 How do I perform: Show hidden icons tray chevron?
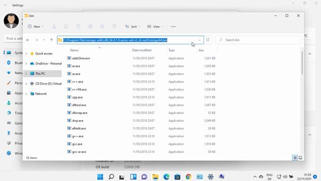click(255, 176)
